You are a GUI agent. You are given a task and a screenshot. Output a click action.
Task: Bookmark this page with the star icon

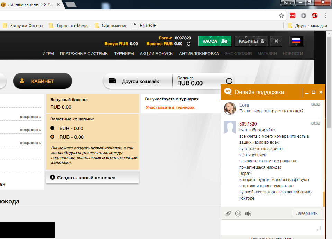(x=281, y=16)
